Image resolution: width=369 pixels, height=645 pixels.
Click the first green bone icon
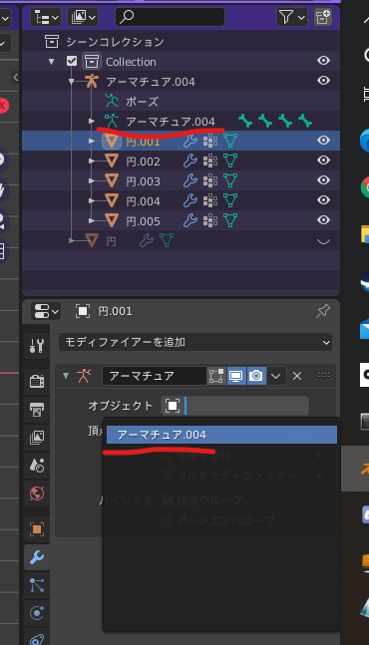(x=245, y=121)
